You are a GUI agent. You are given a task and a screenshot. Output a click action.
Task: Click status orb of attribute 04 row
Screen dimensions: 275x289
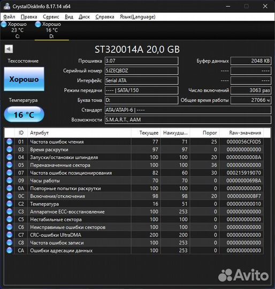click(10, 157)
